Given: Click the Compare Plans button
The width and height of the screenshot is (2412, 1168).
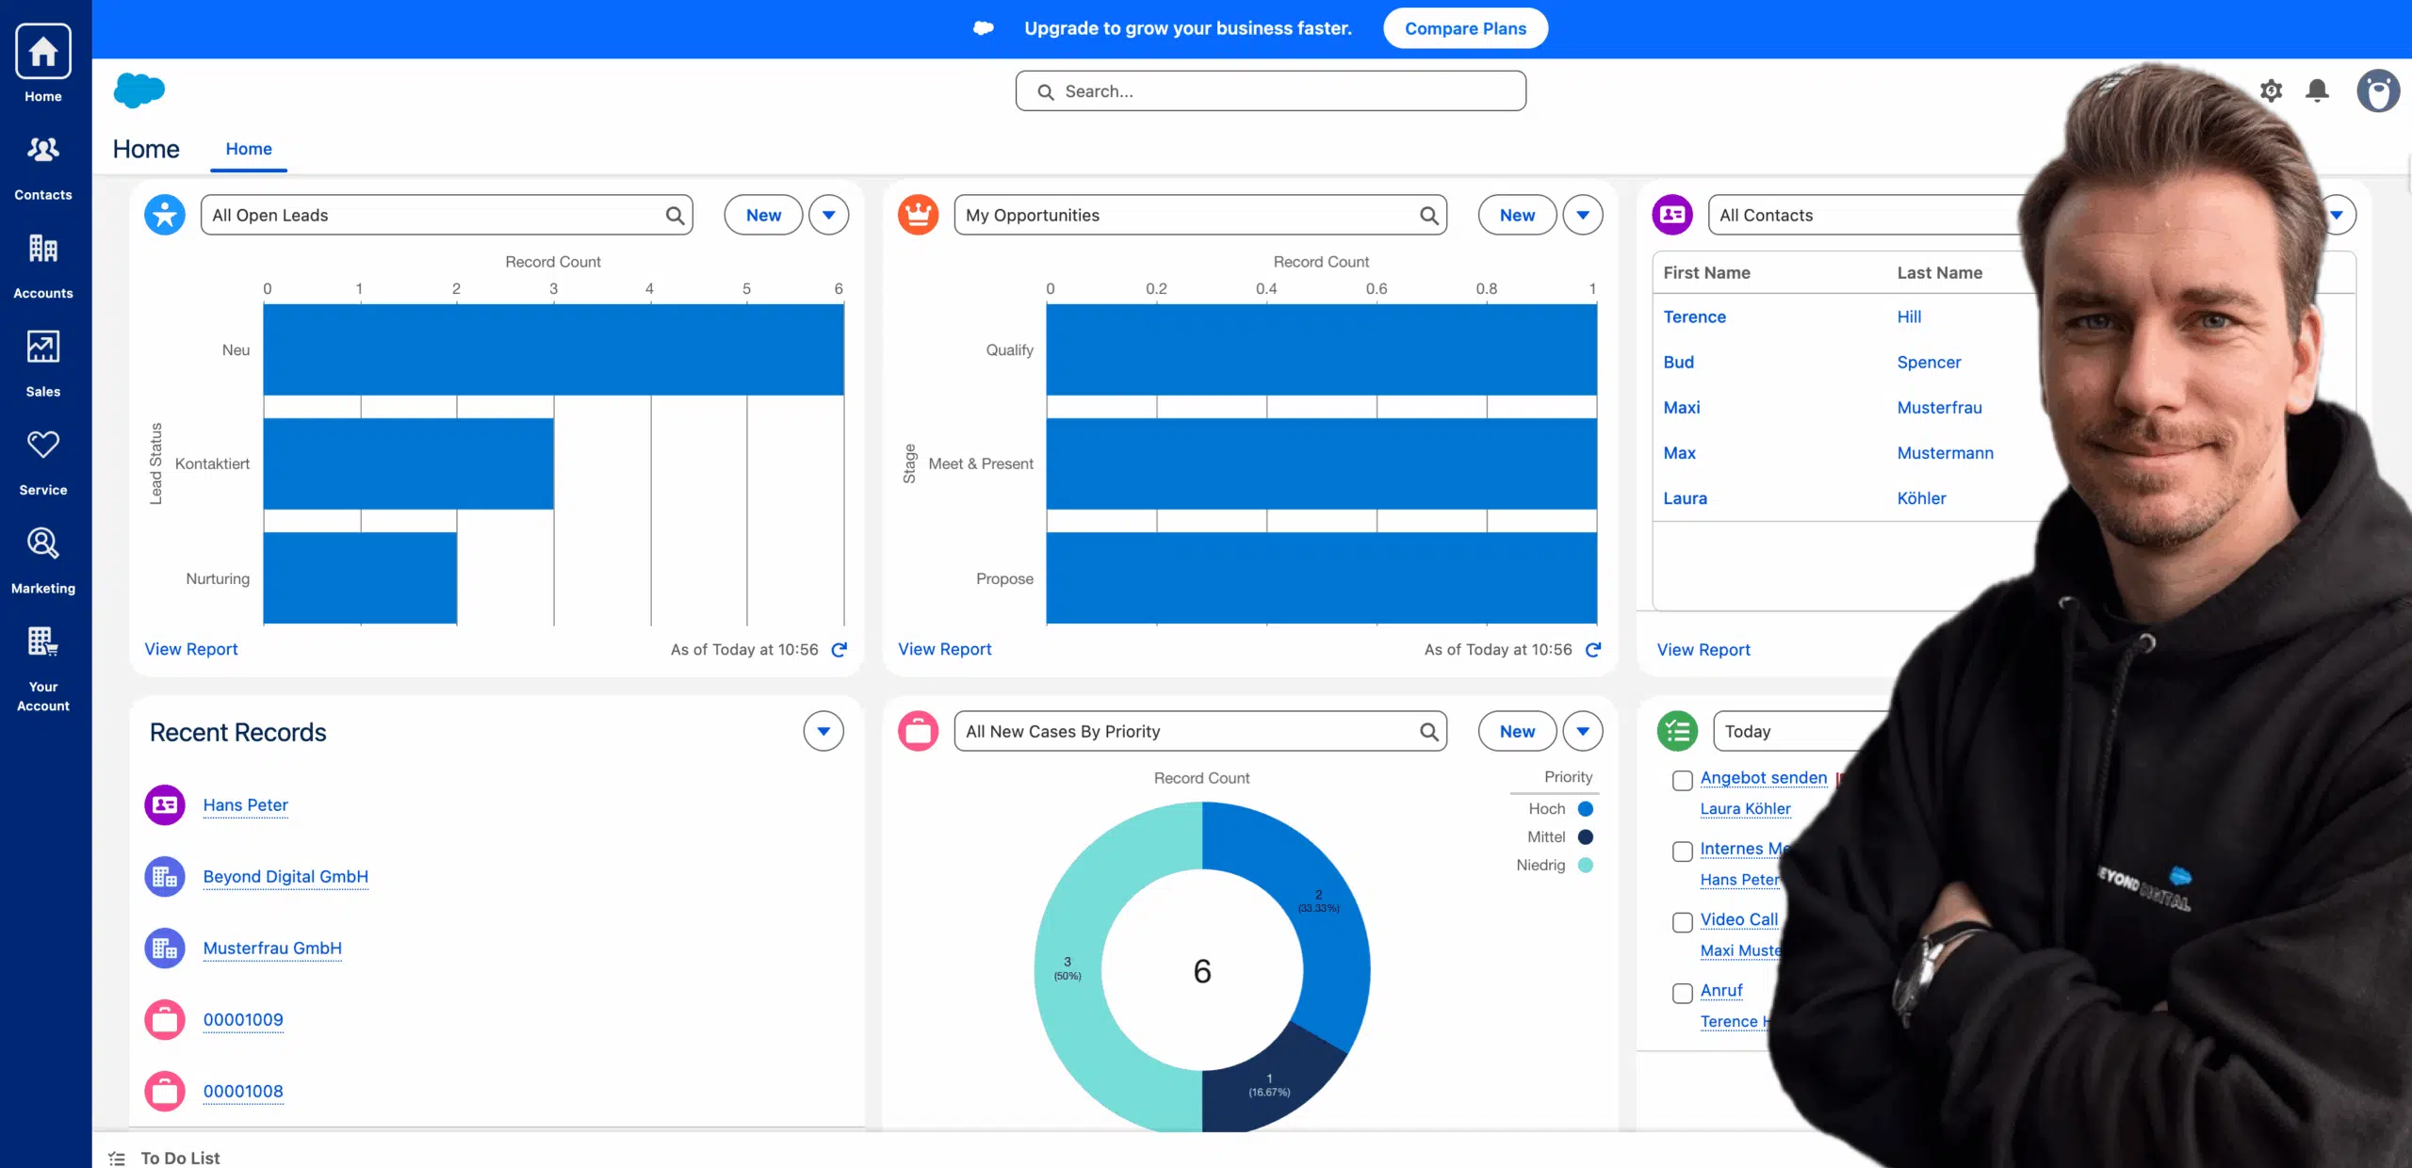Looking at the screenshot, I should tap(1465, 28).
